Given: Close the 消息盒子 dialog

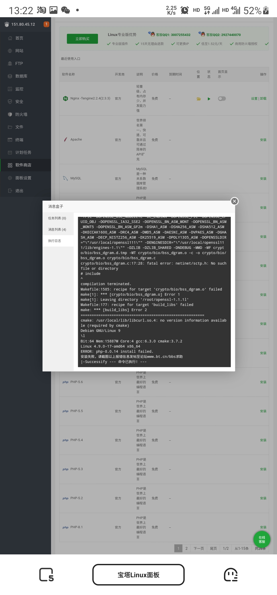Looking at the screenshot, I should pyautogui.click(x=234, y=201).
